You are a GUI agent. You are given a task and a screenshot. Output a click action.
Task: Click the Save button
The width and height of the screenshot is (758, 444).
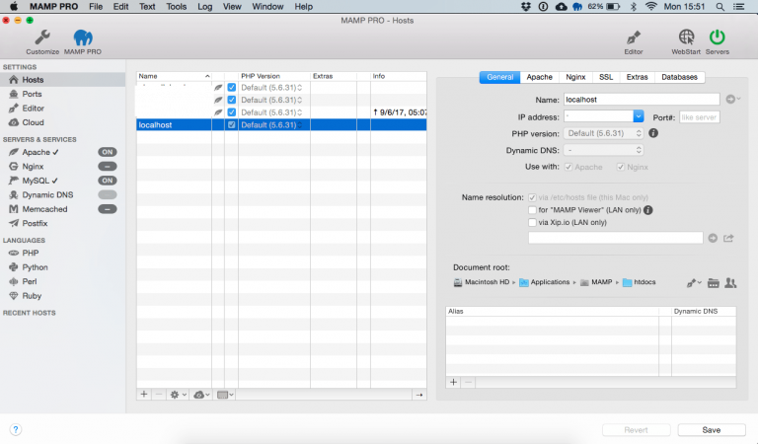tap(712, 430)
